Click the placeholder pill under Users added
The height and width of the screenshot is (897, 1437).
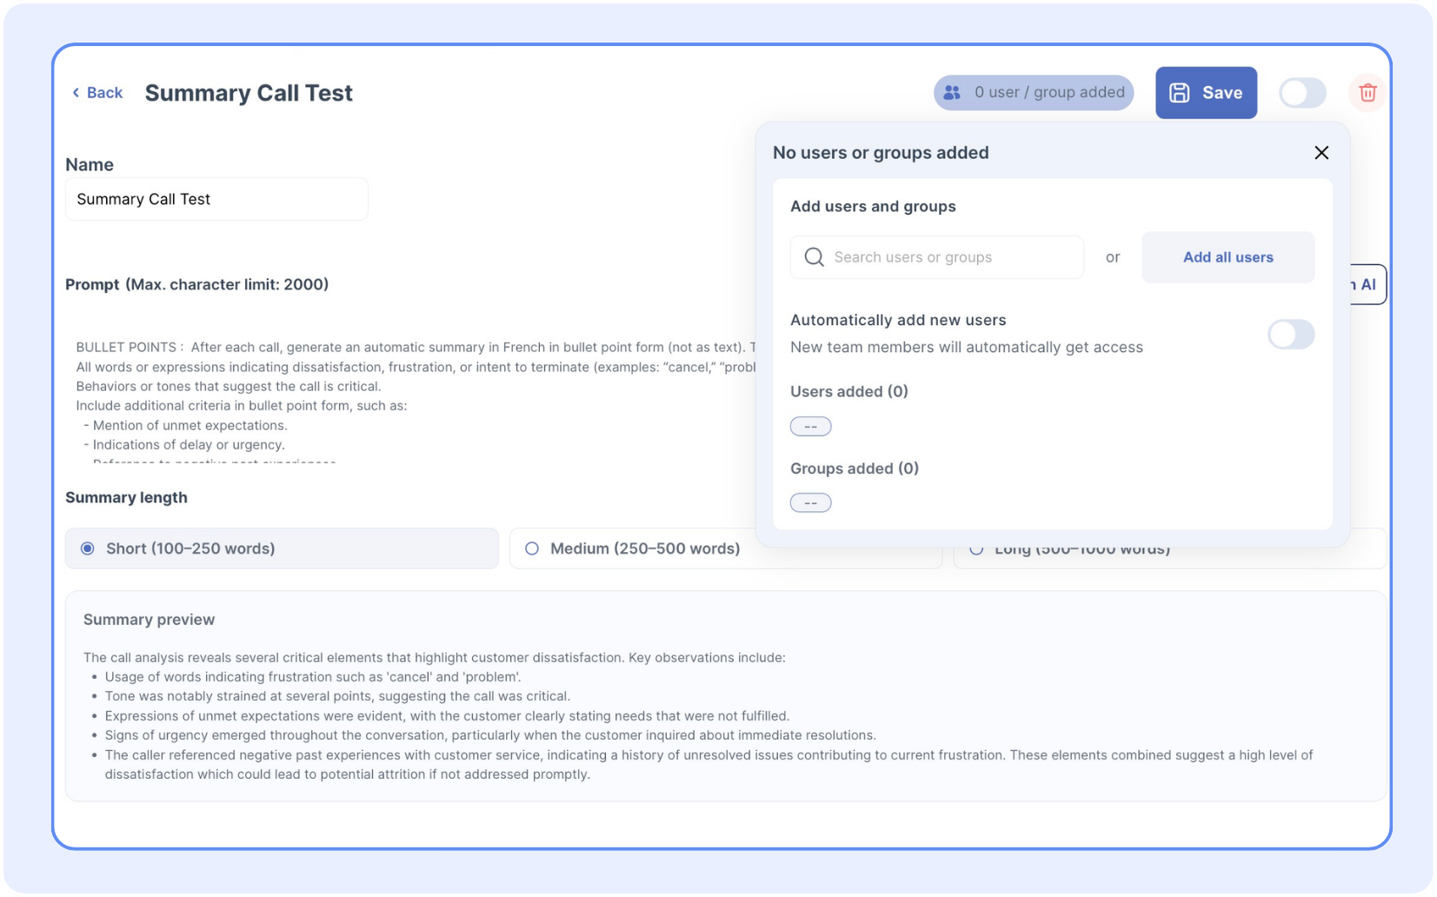click(x=810, y=427)
